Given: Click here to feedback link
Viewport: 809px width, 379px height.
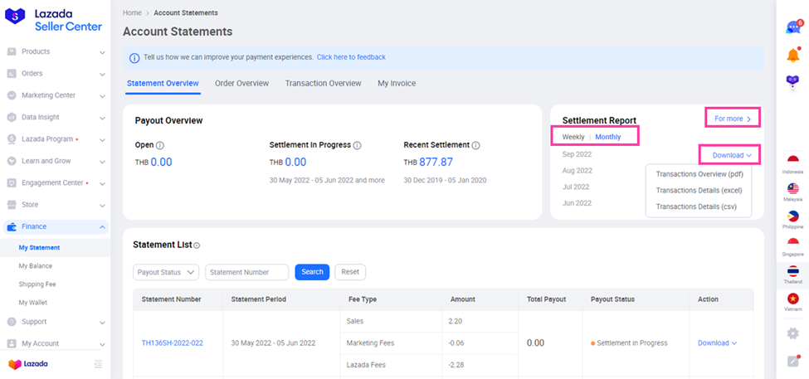Looking at the screenshot, I should click(351, 57).
